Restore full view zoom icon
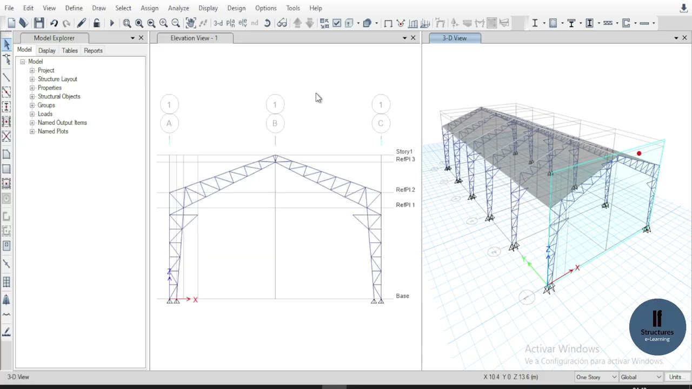Image resolution: width=692 pixels, height=389 pixels. 139,23
